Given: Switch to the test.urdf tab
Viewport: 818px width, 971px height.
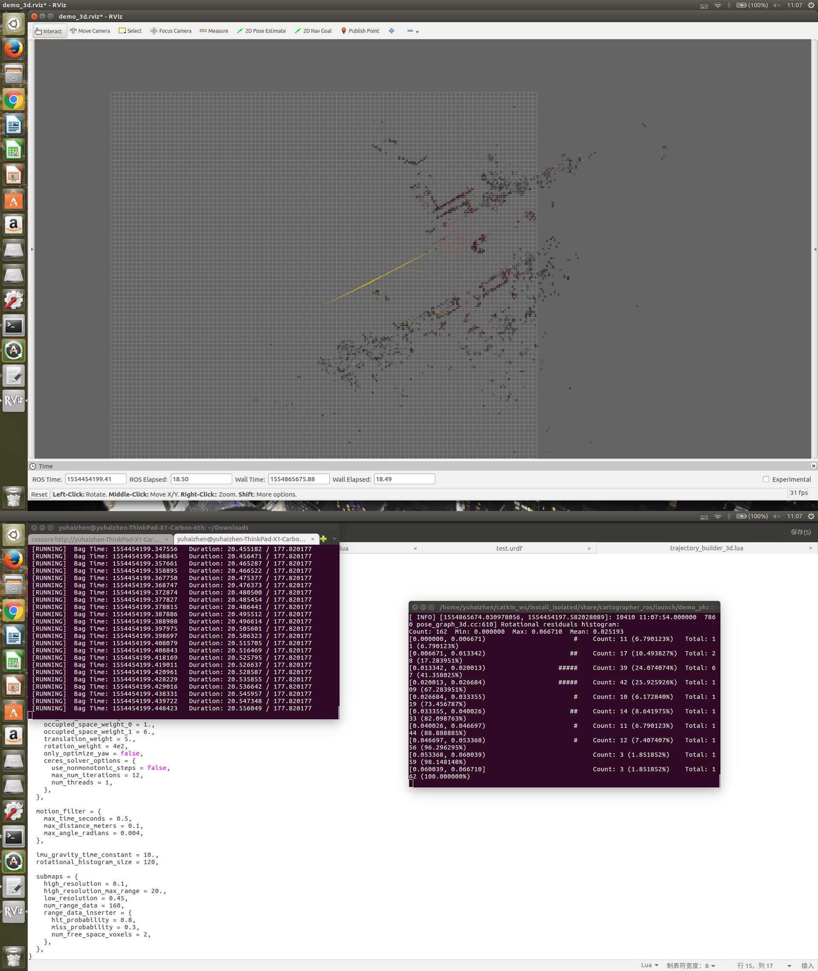Looking at the screenshot, I should coord(509,548).
